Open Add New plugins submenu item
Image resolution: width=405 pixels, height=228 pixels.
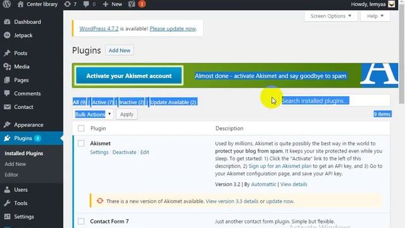point(15,164)
